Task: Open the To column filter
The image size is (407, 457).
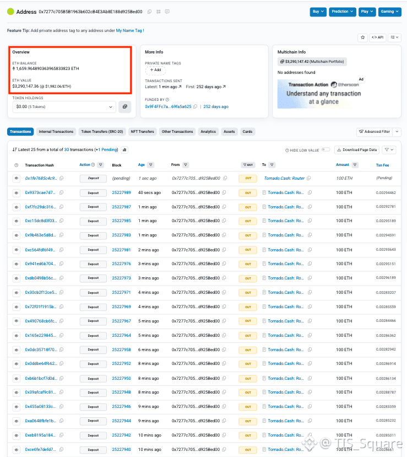Action: point(272,165)
